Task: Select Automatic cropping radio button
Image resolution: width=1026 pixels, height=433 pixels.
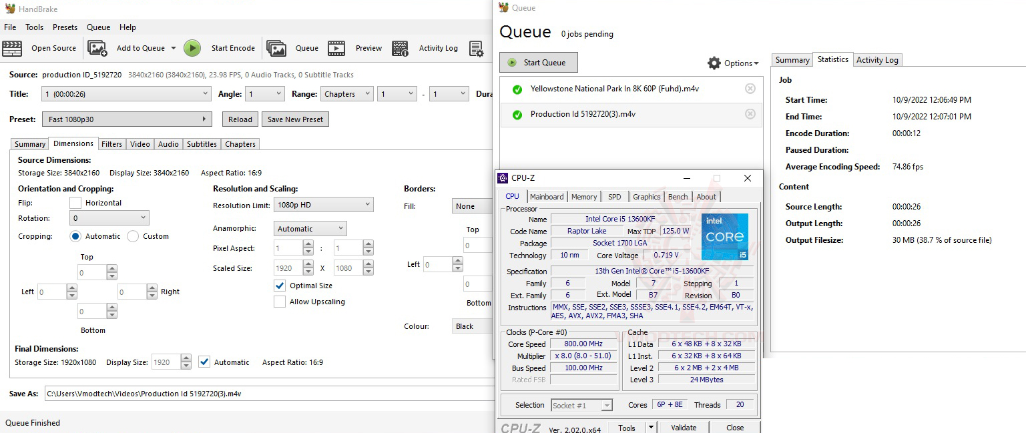Action: (75, 236)
